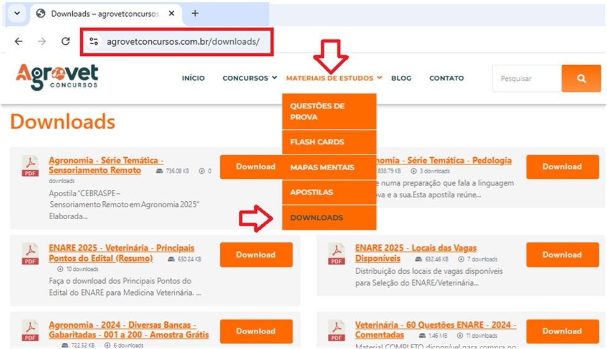Click PDF icon of Locais das Vagas
The height and width of the screenshot is (349, 607).
tap(336, 253)
